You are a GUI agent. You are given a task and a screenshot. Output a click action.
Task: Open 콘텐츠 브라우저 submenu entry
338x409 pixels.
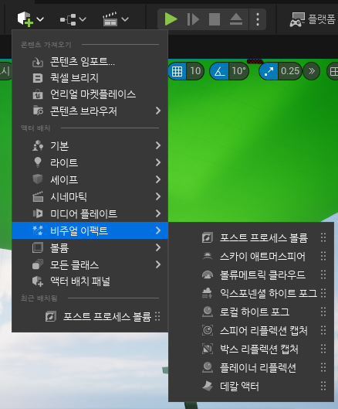90,111
